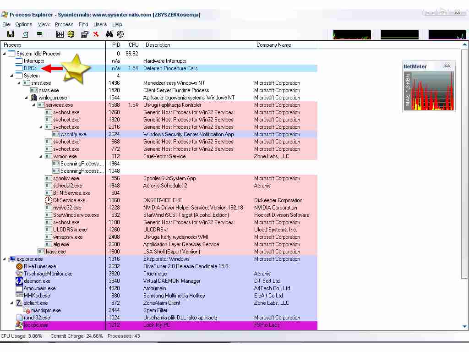Click the Processes: 43 status entry
Screen dimensions: 469x352
pos(124,336)
